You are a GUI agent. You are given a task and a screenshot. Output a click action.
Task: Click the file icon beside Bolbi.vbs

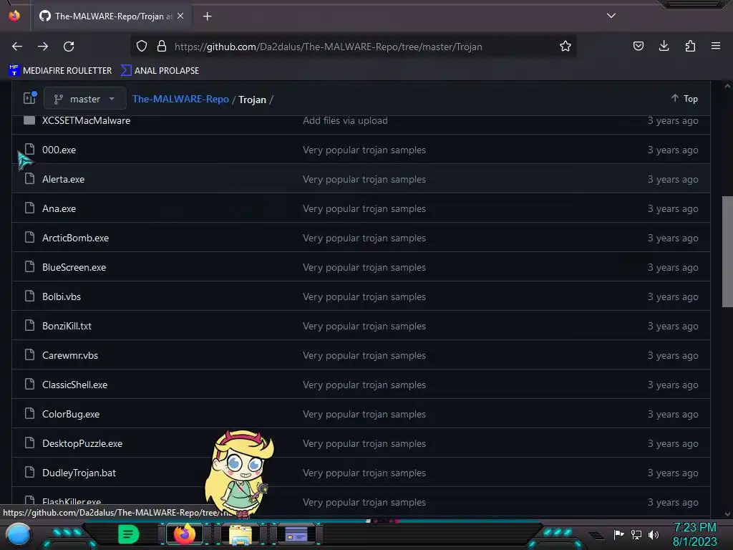coord(29,296)
